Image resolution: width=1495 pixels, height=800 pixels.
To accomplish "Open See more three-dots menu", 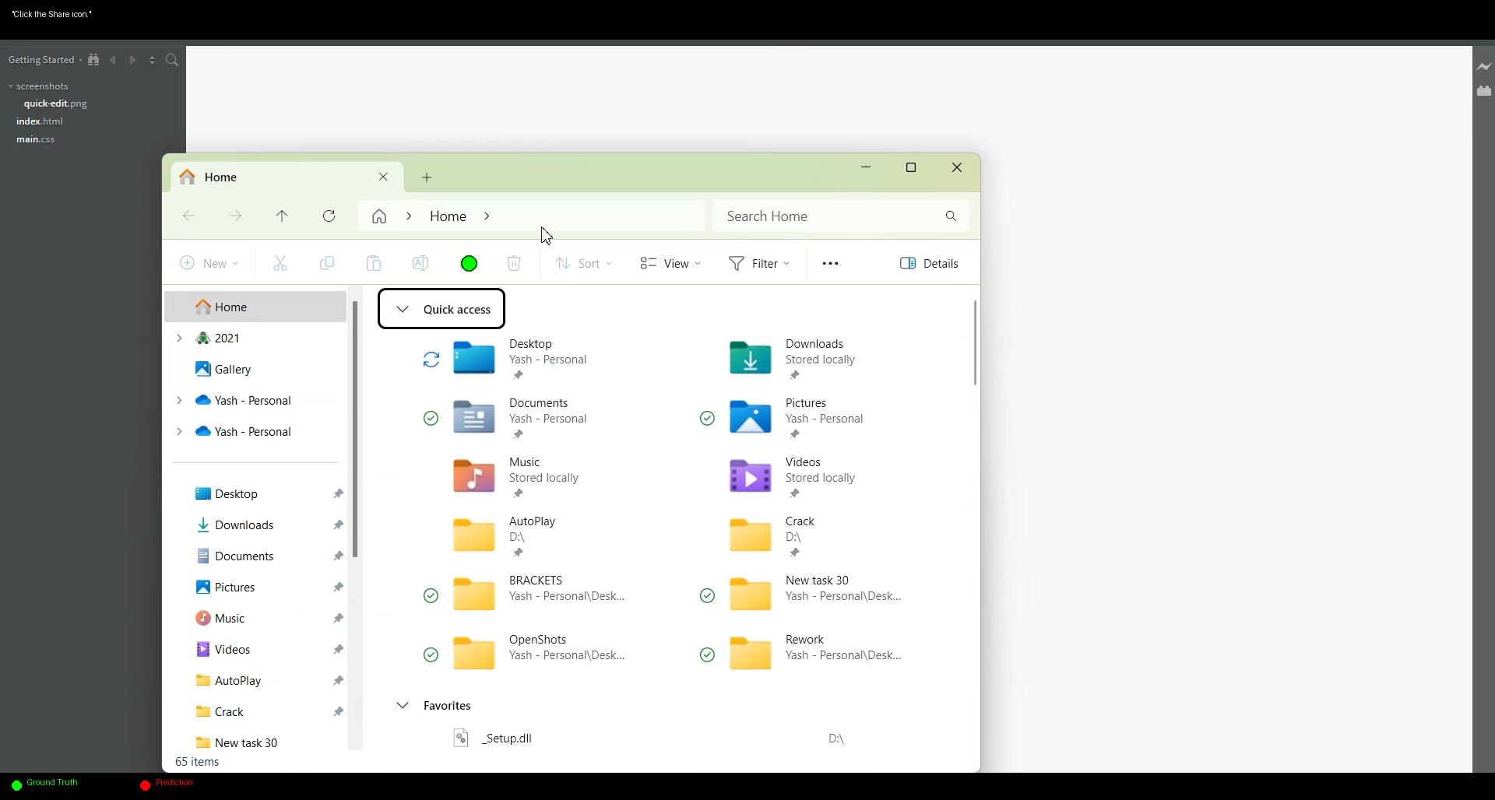I will [830, 264].
